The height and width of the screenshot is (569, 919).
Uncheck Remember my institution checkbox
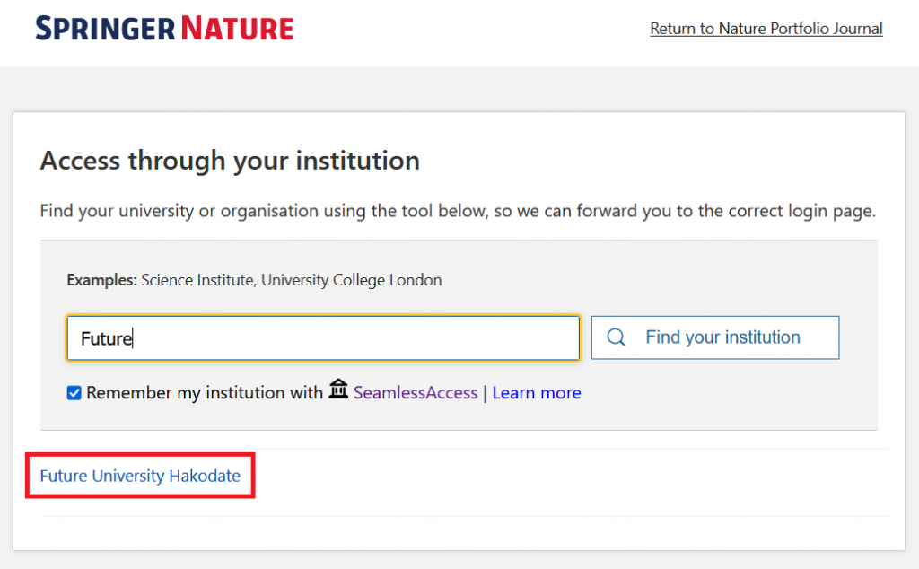pyautogui.click(x=74, y=392)
